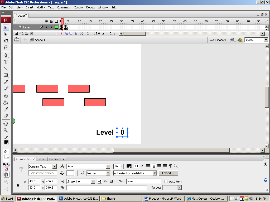Select the Paint Bucket tool

(x=6, y=103)
